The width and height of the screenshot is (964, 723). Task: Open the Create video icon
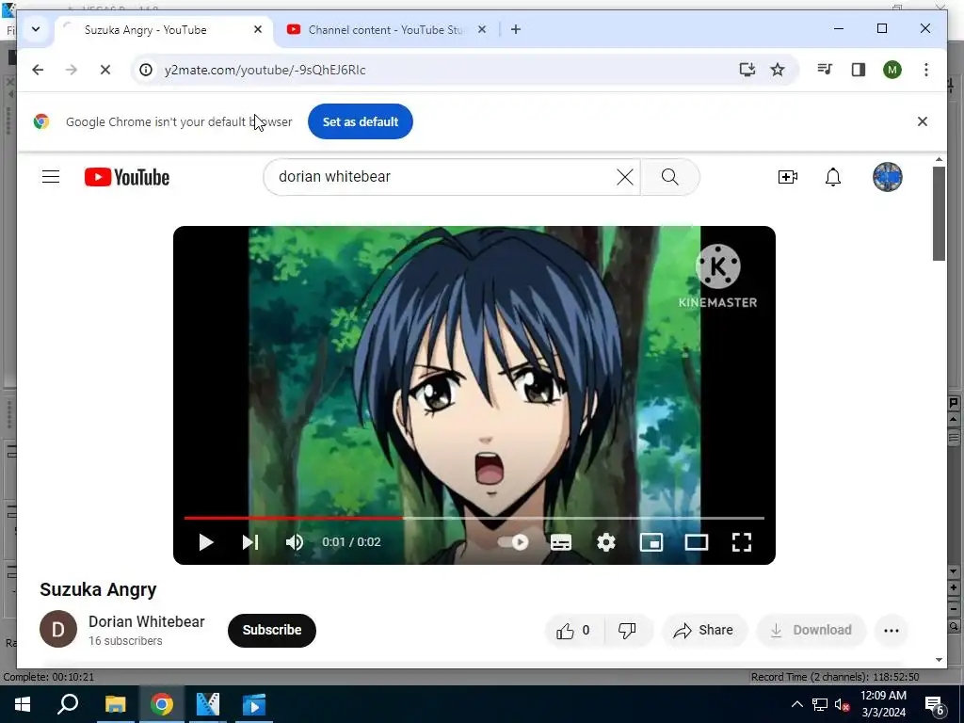click(788, 177)
